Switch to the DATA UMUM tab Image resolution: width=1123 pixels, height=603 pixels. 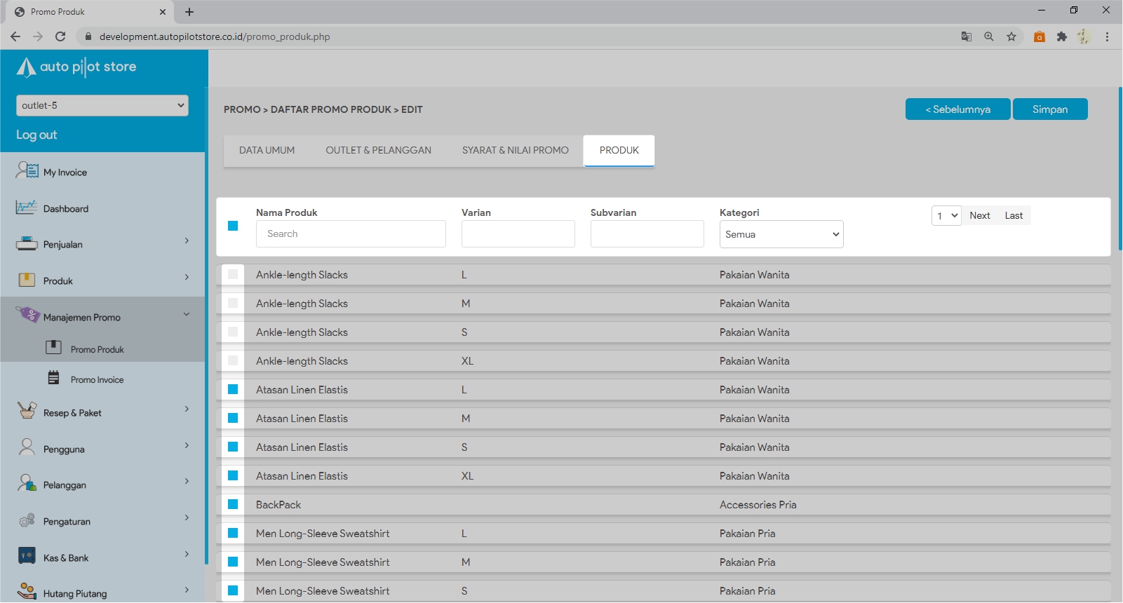coord(267,150)
